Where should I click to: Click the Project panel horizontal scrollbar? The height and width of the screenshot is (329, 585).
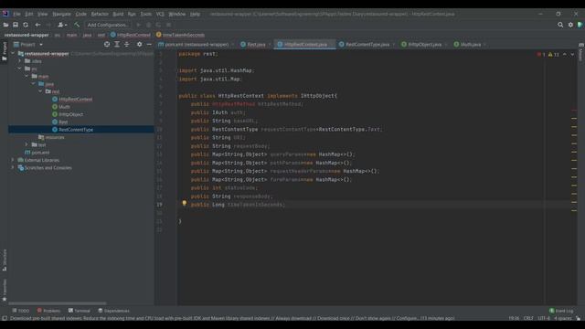point(58,303)
